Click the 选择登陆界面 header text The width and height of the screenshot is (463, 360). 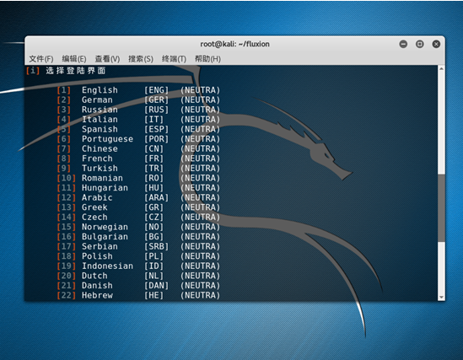pyautogui.click(x=76, y=71)
